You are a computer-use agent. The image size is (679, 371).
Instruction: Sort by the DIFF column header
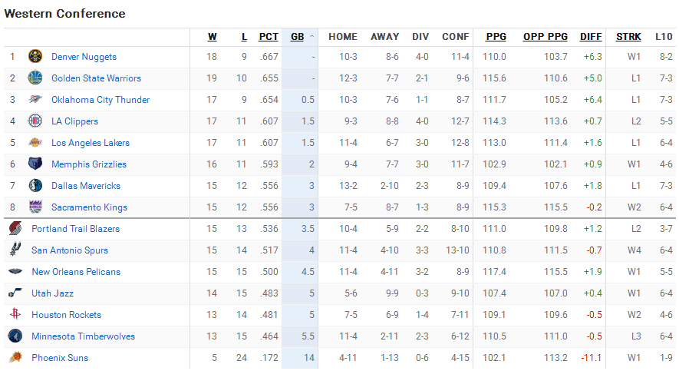click(x=591, y=37)
